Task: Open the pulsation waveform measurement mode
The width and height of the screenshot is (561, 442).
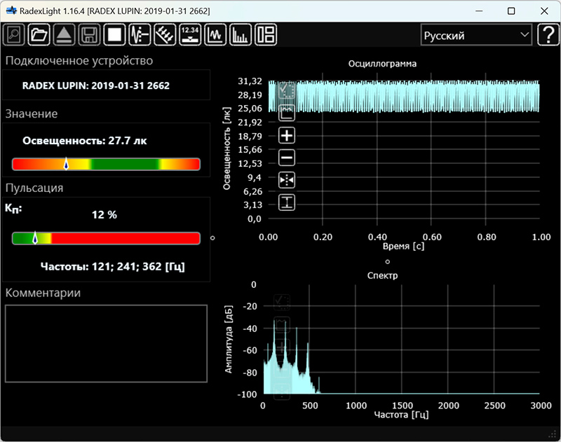Action: click(x=140, y=34)
